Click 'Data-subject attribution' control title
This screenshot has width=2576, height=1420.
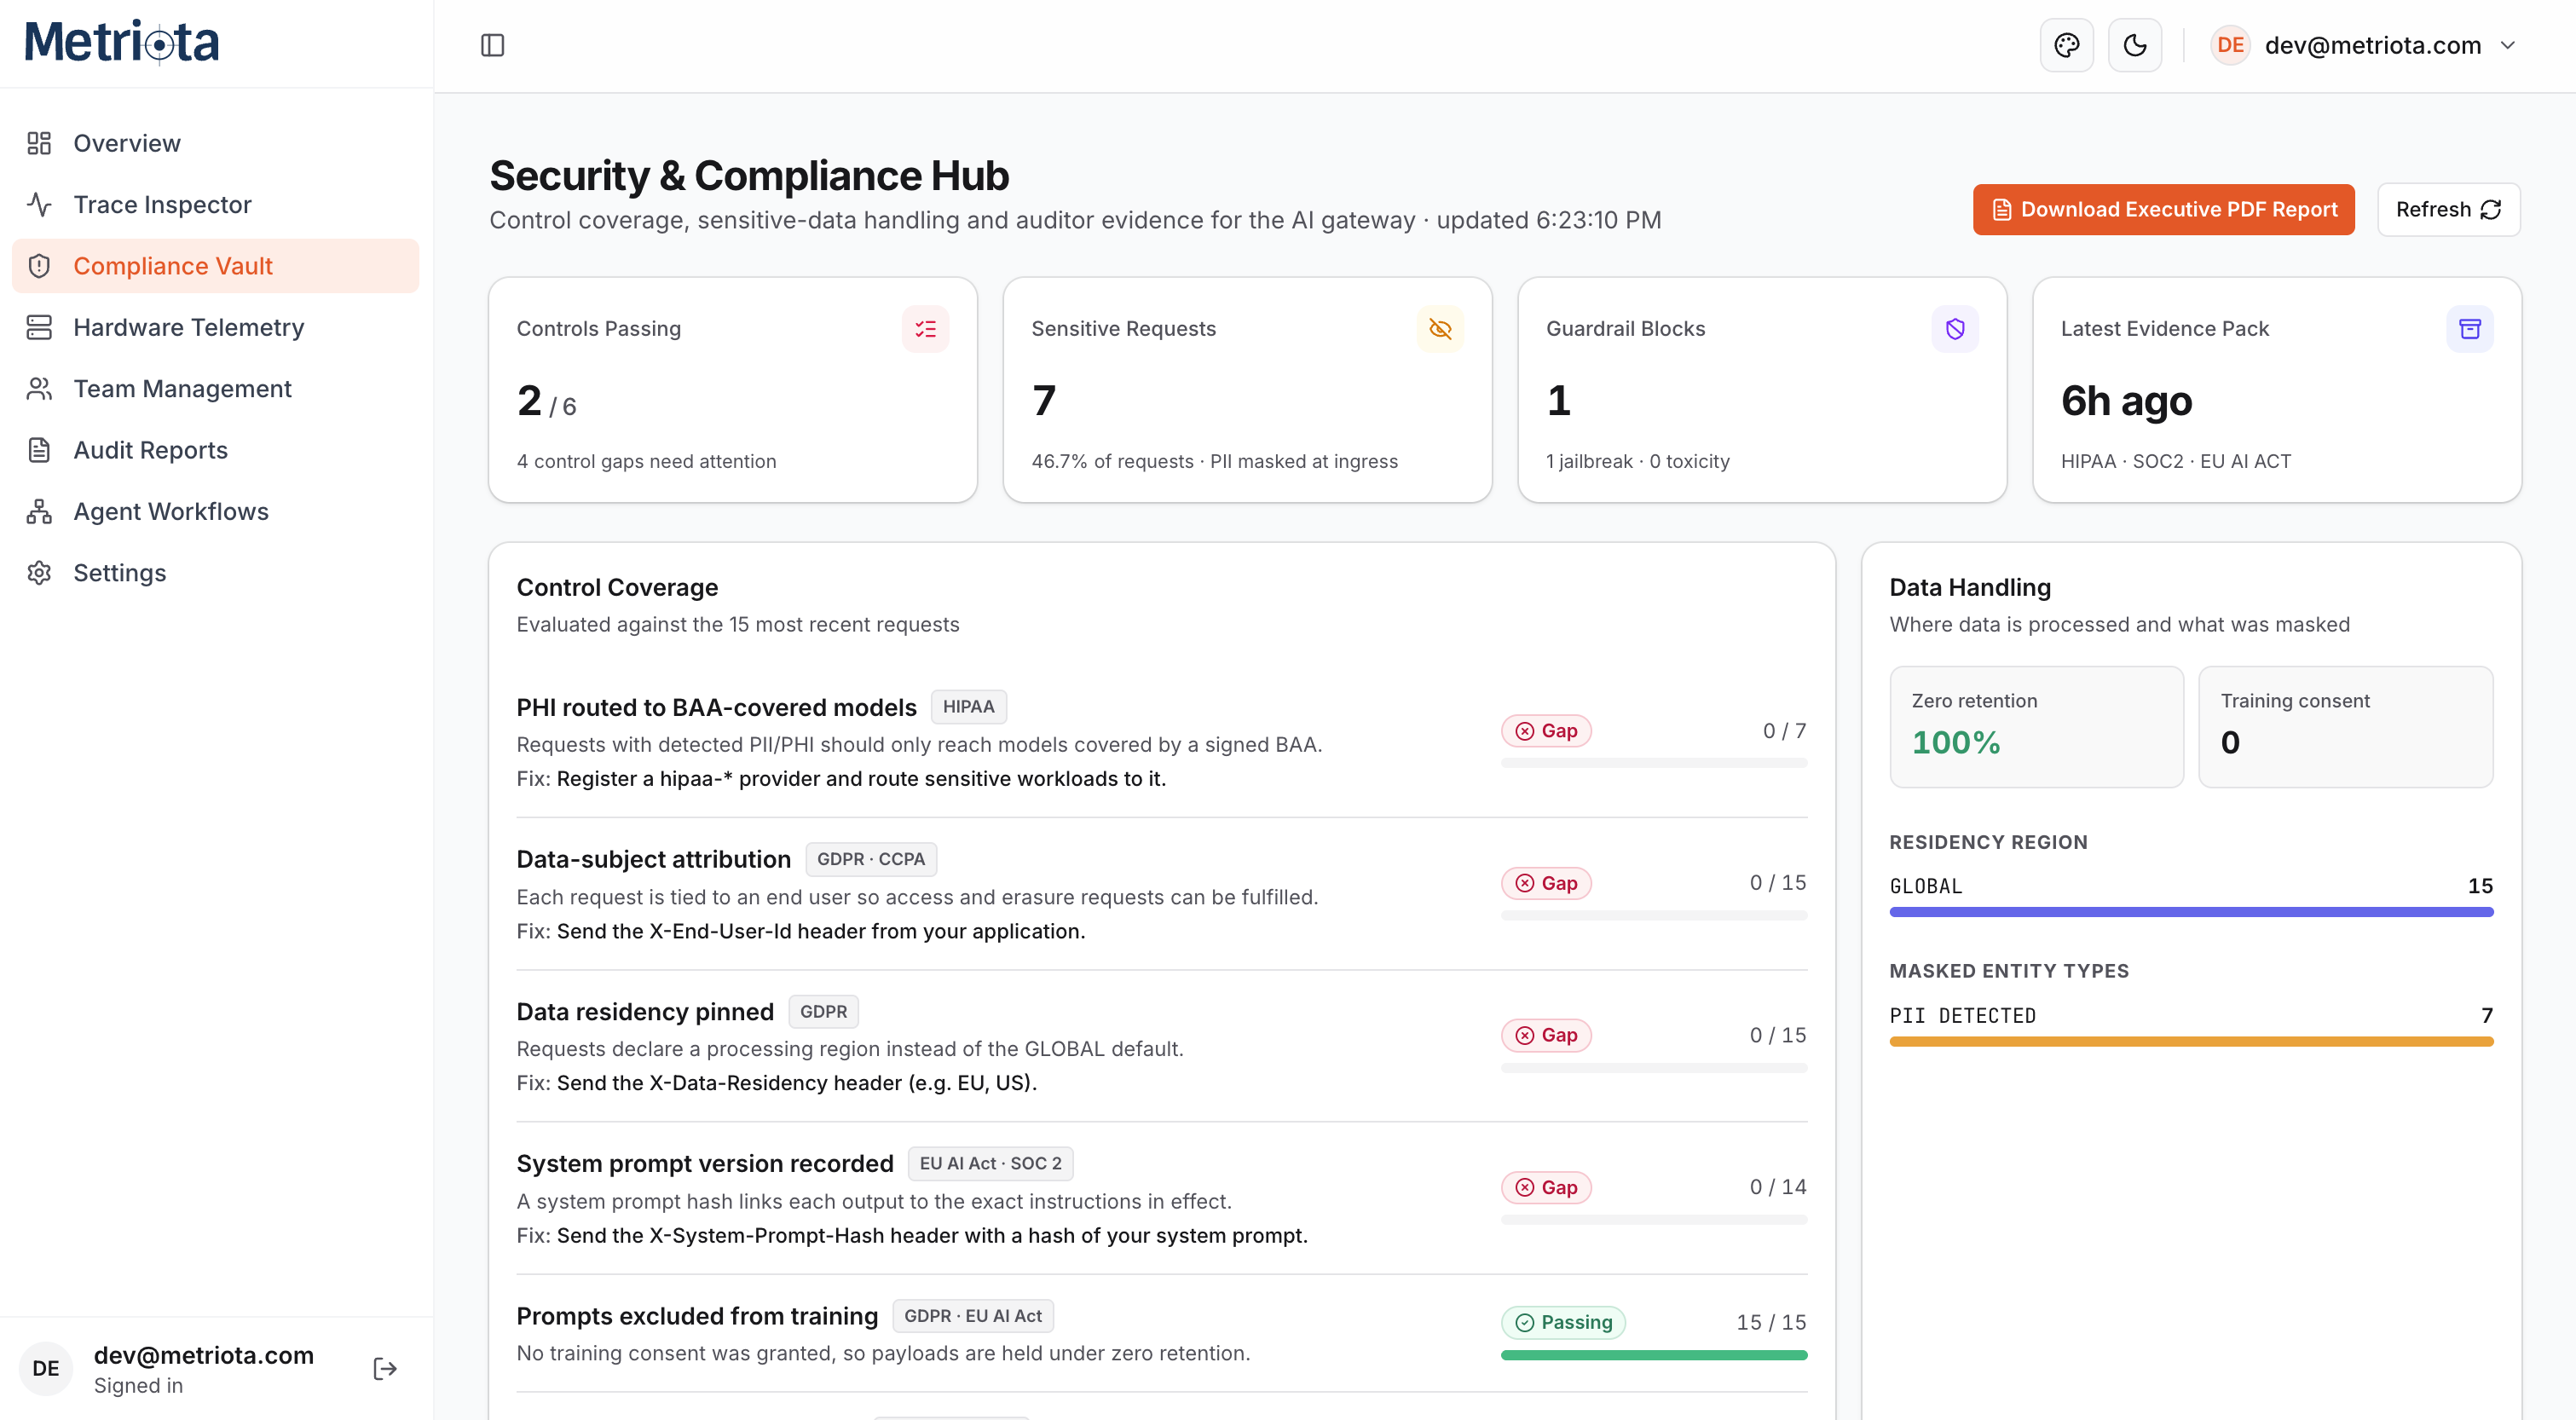(x=653, y=859)
